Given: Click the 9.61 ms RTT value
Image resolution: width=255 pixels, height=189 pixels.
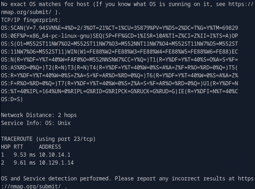Looking at the screenshot, I should 24,163.
